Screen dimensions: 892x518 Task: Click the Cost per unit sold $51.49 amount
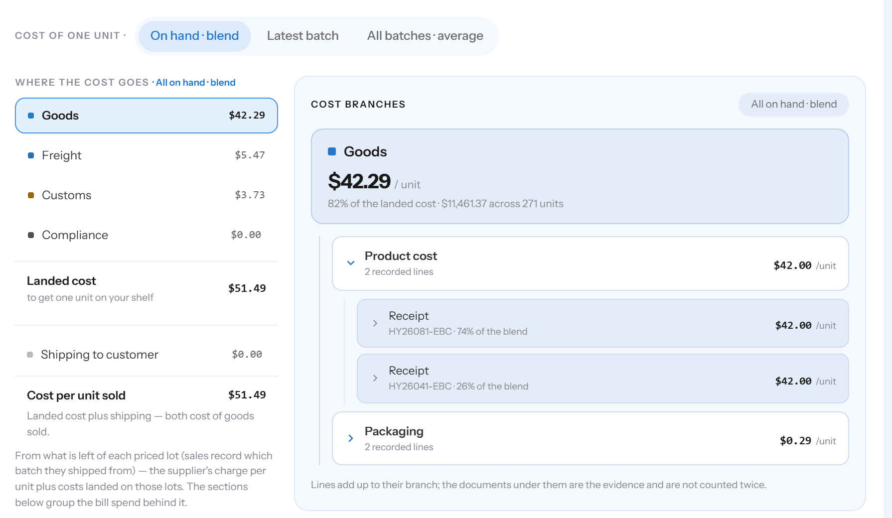click(247, 395)
